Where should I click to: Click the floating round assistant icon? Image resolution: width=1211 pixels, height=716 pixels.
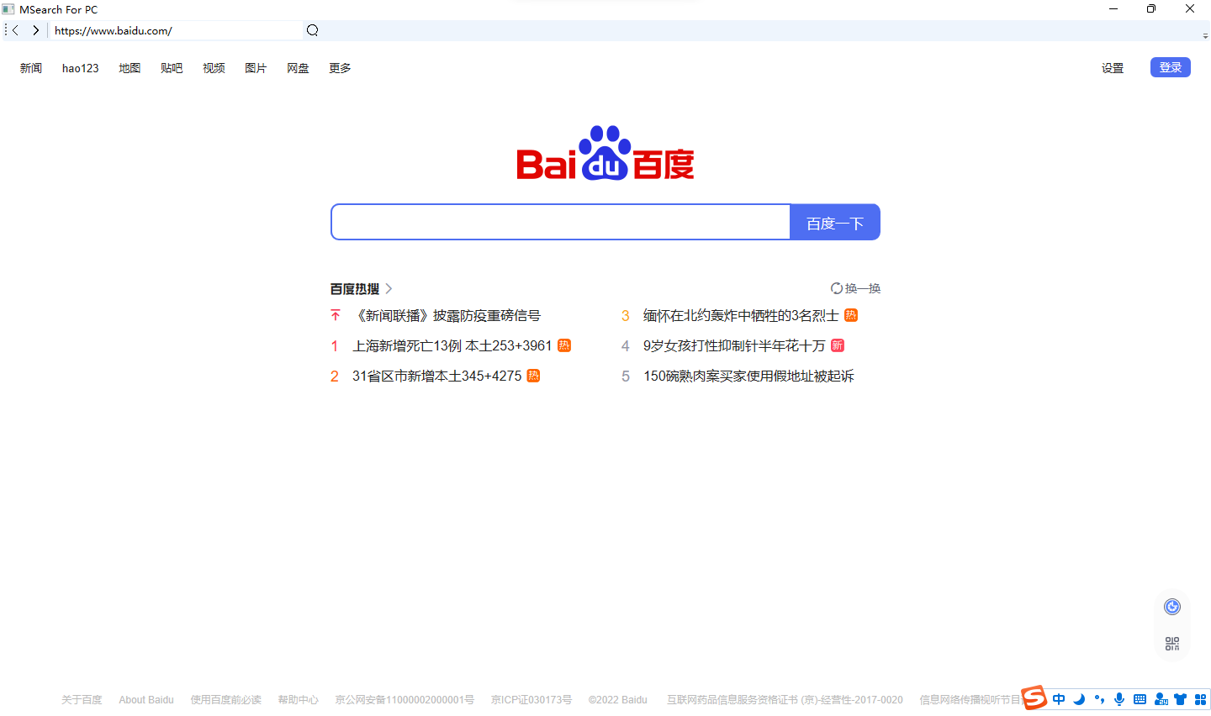point(1172,607)
